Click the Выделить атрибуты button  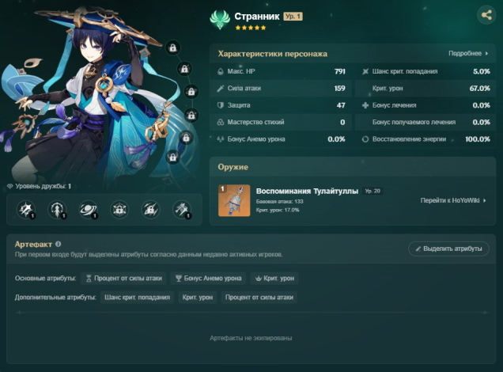coord(448,249)
